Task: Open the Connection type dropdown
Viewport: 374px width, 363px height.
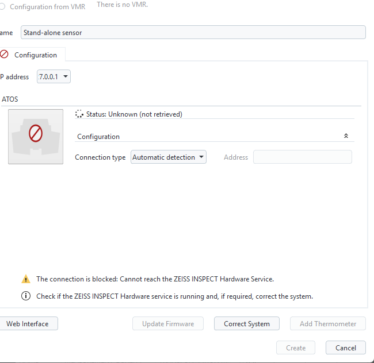Action: coord(169,157)
